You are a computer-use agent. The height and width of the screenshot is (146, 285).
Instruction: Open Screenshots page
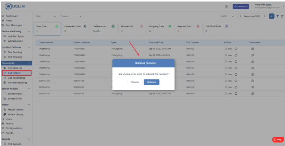click(15, 94)
